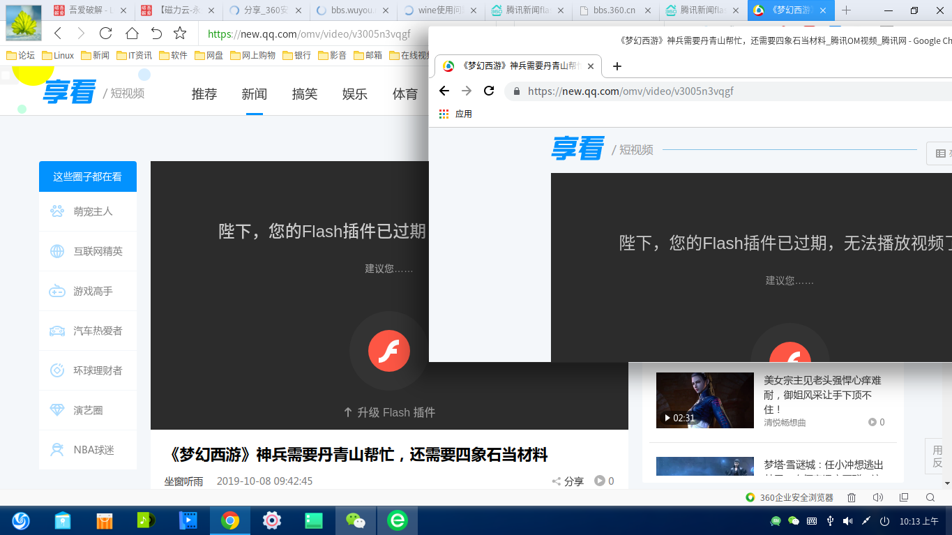Open the 02:31 video thumbnail
Screen dimensions: 952x535
click(704, 400)
